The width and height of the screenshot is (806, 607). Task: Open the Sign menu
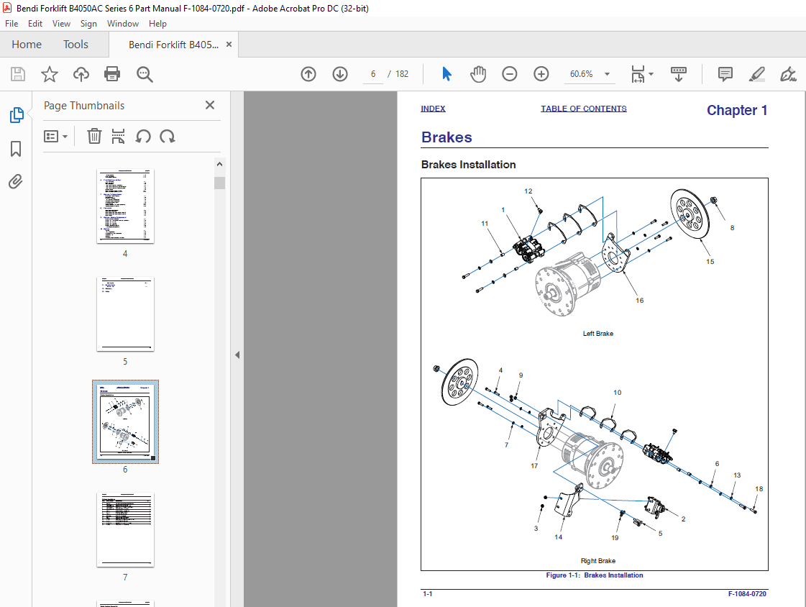coord(88,24)
